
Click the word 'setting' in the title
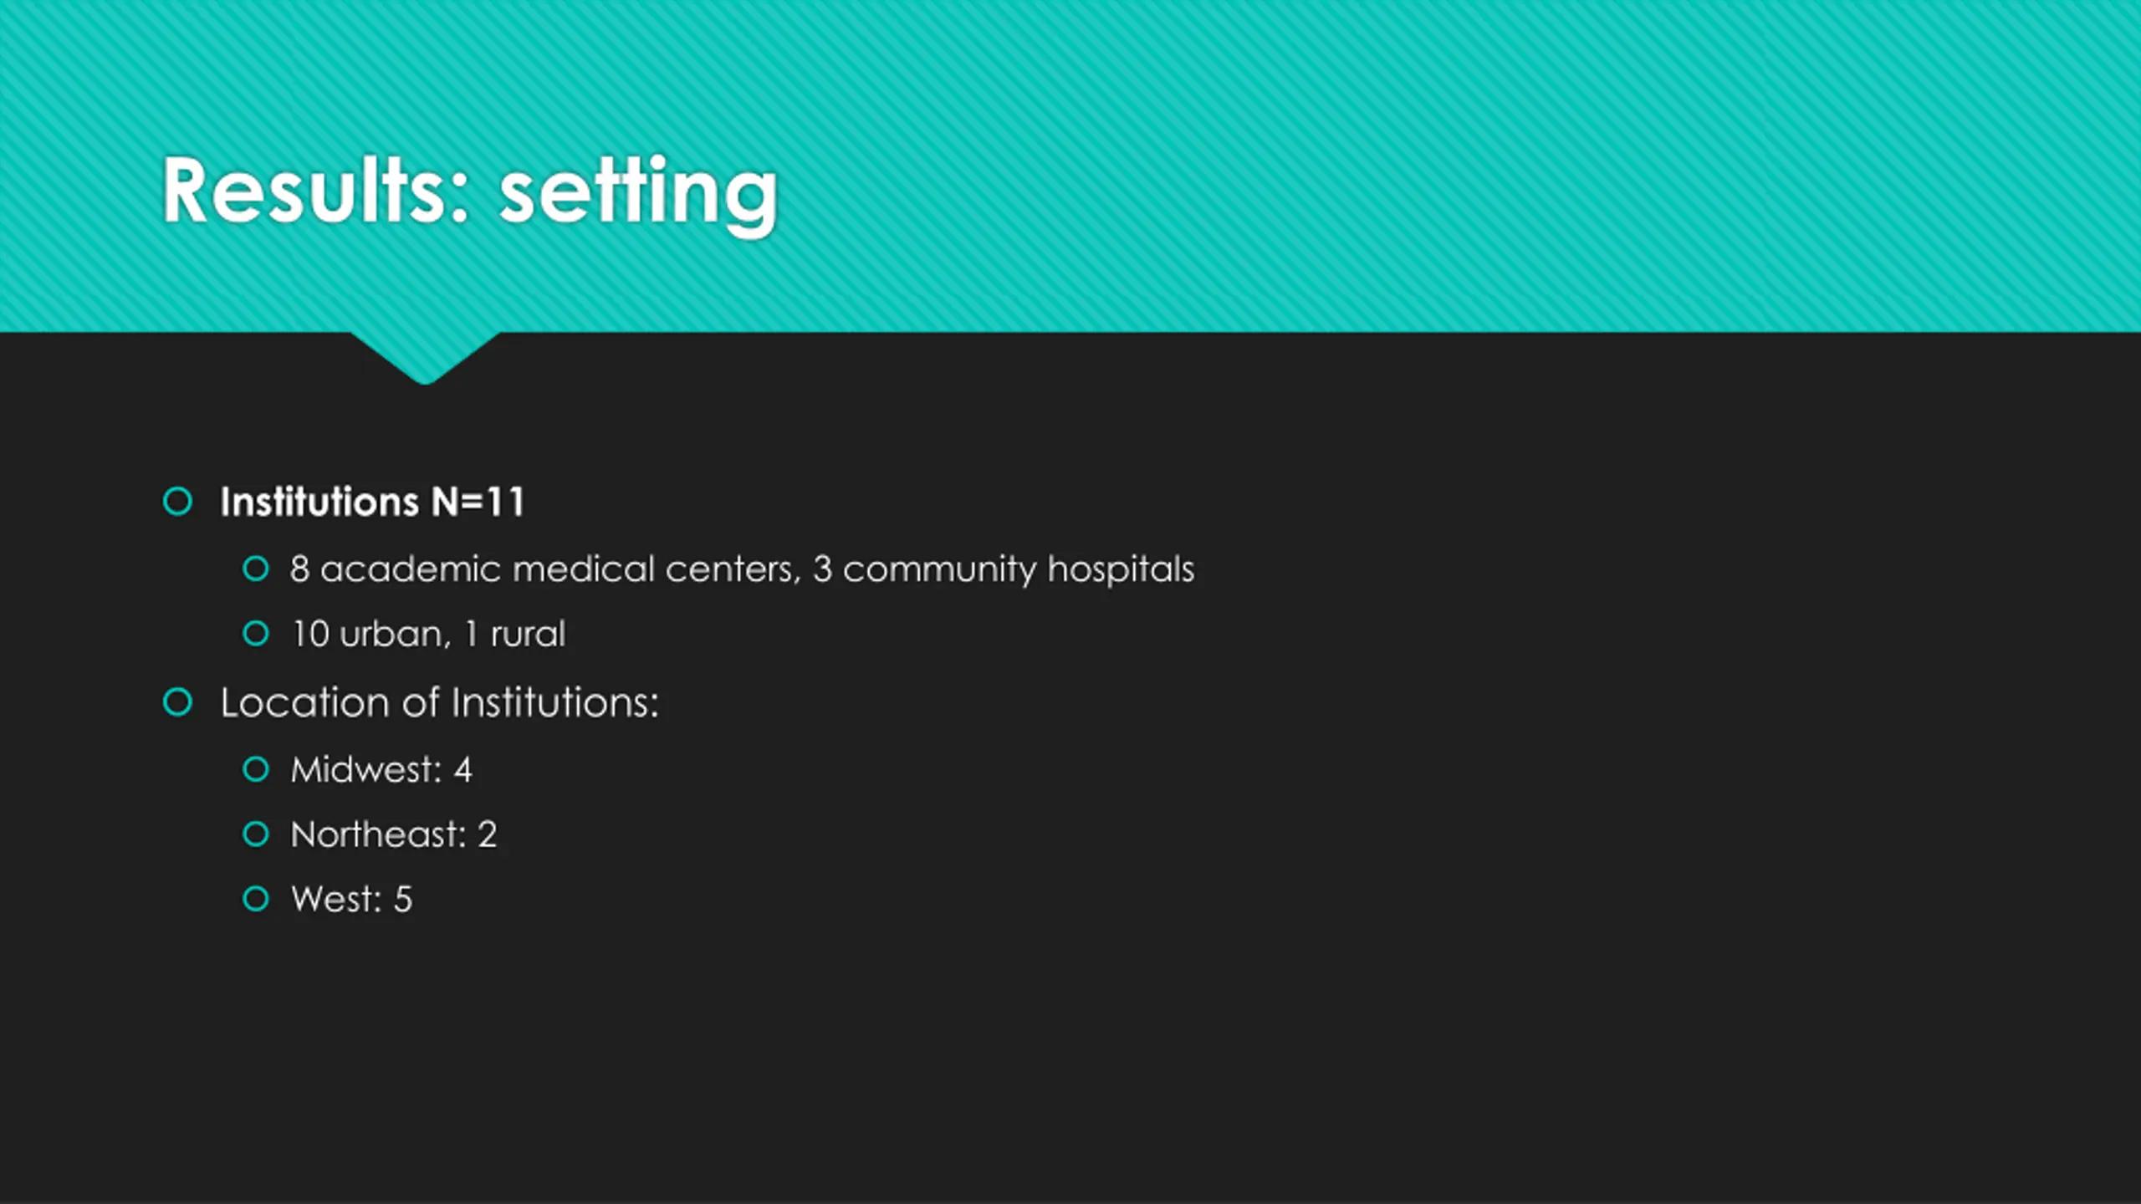[639, 193]
